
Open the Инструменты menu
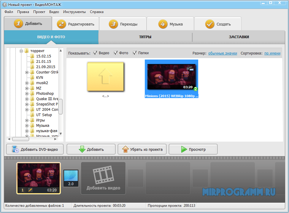[74, 12]
